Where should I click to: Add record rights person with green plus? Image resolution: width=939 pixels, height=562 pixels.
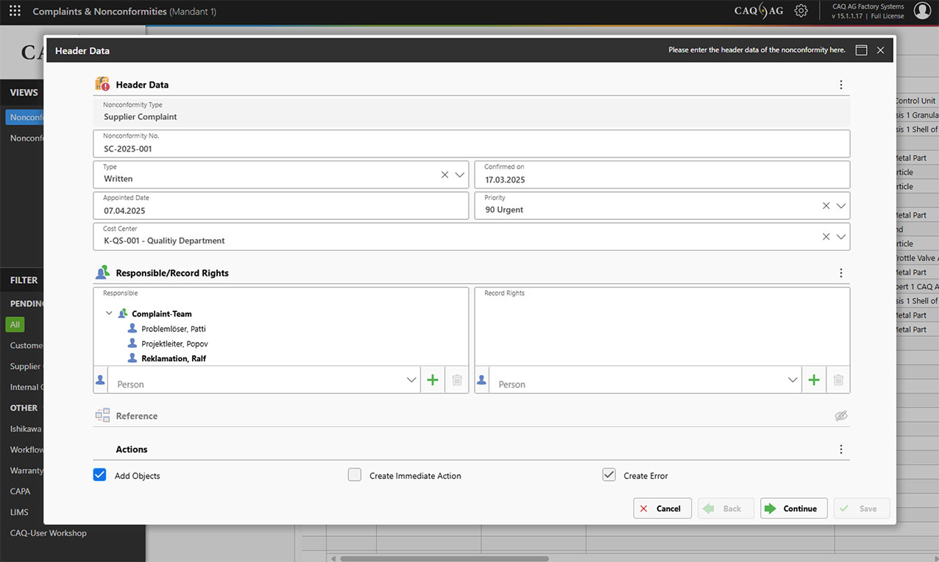814,380
